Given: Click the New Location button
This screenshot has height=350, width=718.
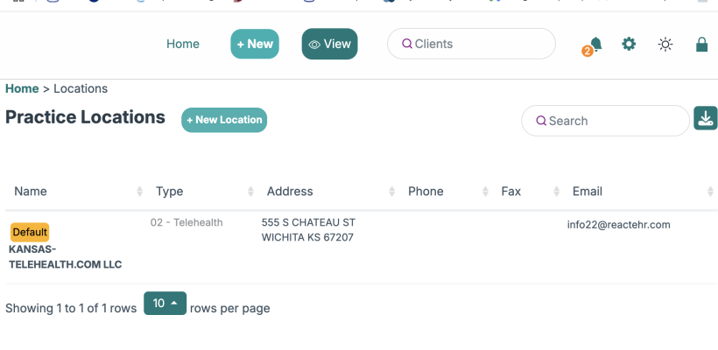Looking at the screenshot, I should pos(224,120).
